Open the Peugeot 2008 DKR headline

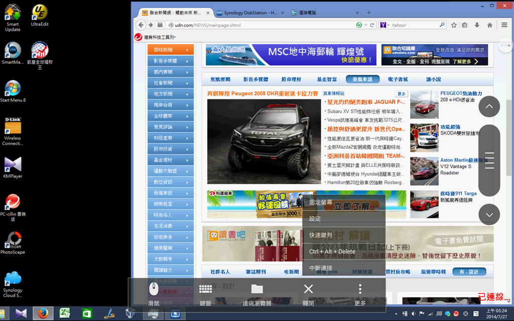point(263,94)
